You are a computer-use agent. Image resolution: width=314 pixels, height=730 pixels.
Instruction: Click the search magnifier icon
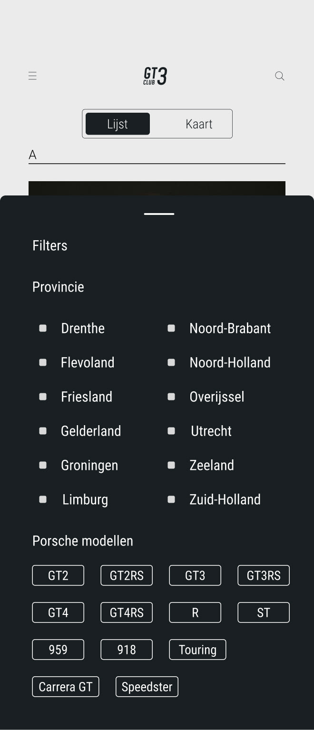[280, 76]
